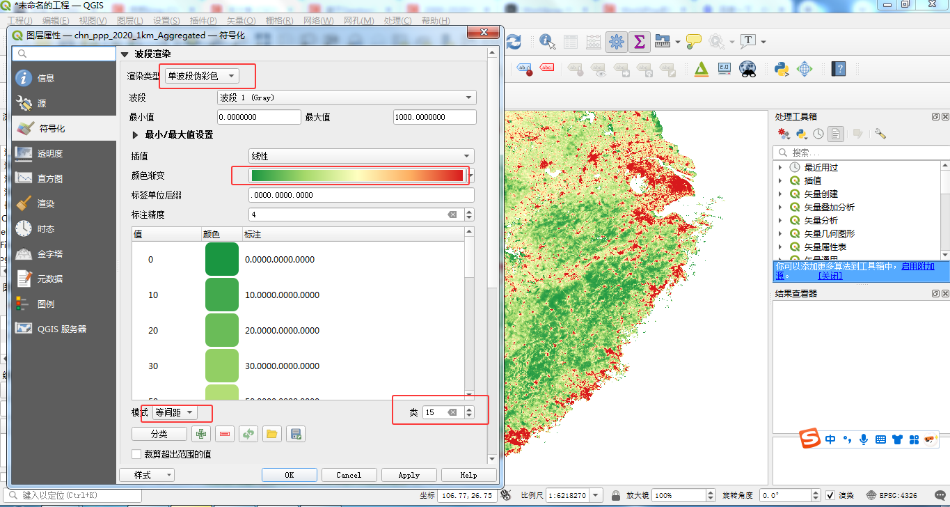Open the 矢量(O) menu
The image size is (950, 507).
click(x=242, y=21)
